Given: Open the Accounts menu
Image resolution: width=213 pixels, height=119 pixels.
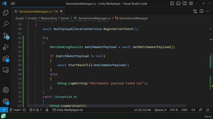Looking at the screenshot, I should (6, 90).
